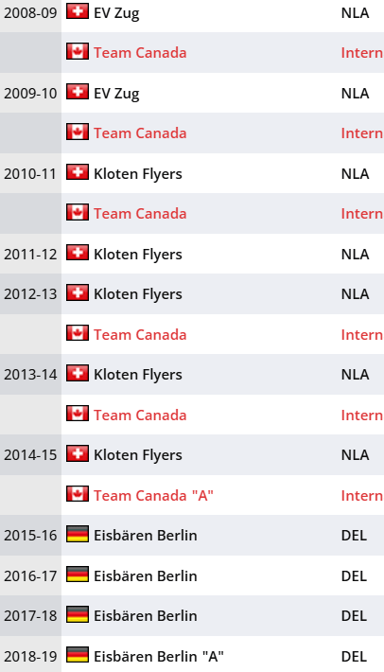The image size is (384, 672).
Task: Click Swiss flag beside 2008-09 EV Zug
Action: click(78, 11)
